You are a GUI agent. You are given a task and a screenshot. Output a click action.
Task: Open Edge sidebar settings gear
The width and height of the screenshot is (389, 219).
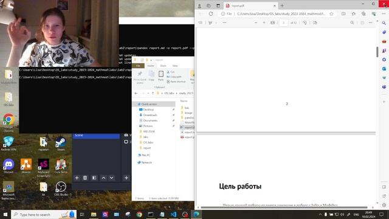[384, 205]
